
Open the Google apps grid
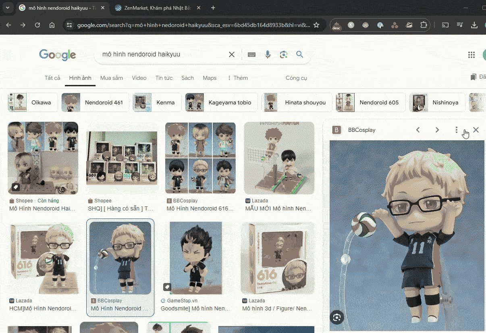[x=471, y=55]
